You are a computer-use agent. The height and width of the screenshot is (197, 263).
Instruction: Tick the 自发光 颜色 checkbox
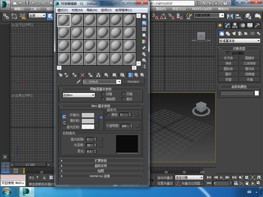(x=108, y=114)
